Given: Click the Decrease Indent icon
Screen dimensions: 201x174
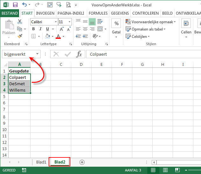Looking at the screenshot, I should coord(78,36).
